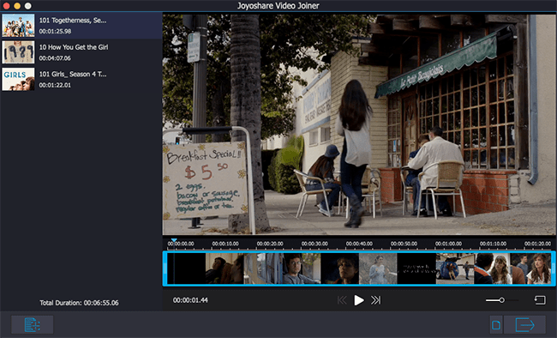Click the duration 00:04:07.06

pos(55,58)
